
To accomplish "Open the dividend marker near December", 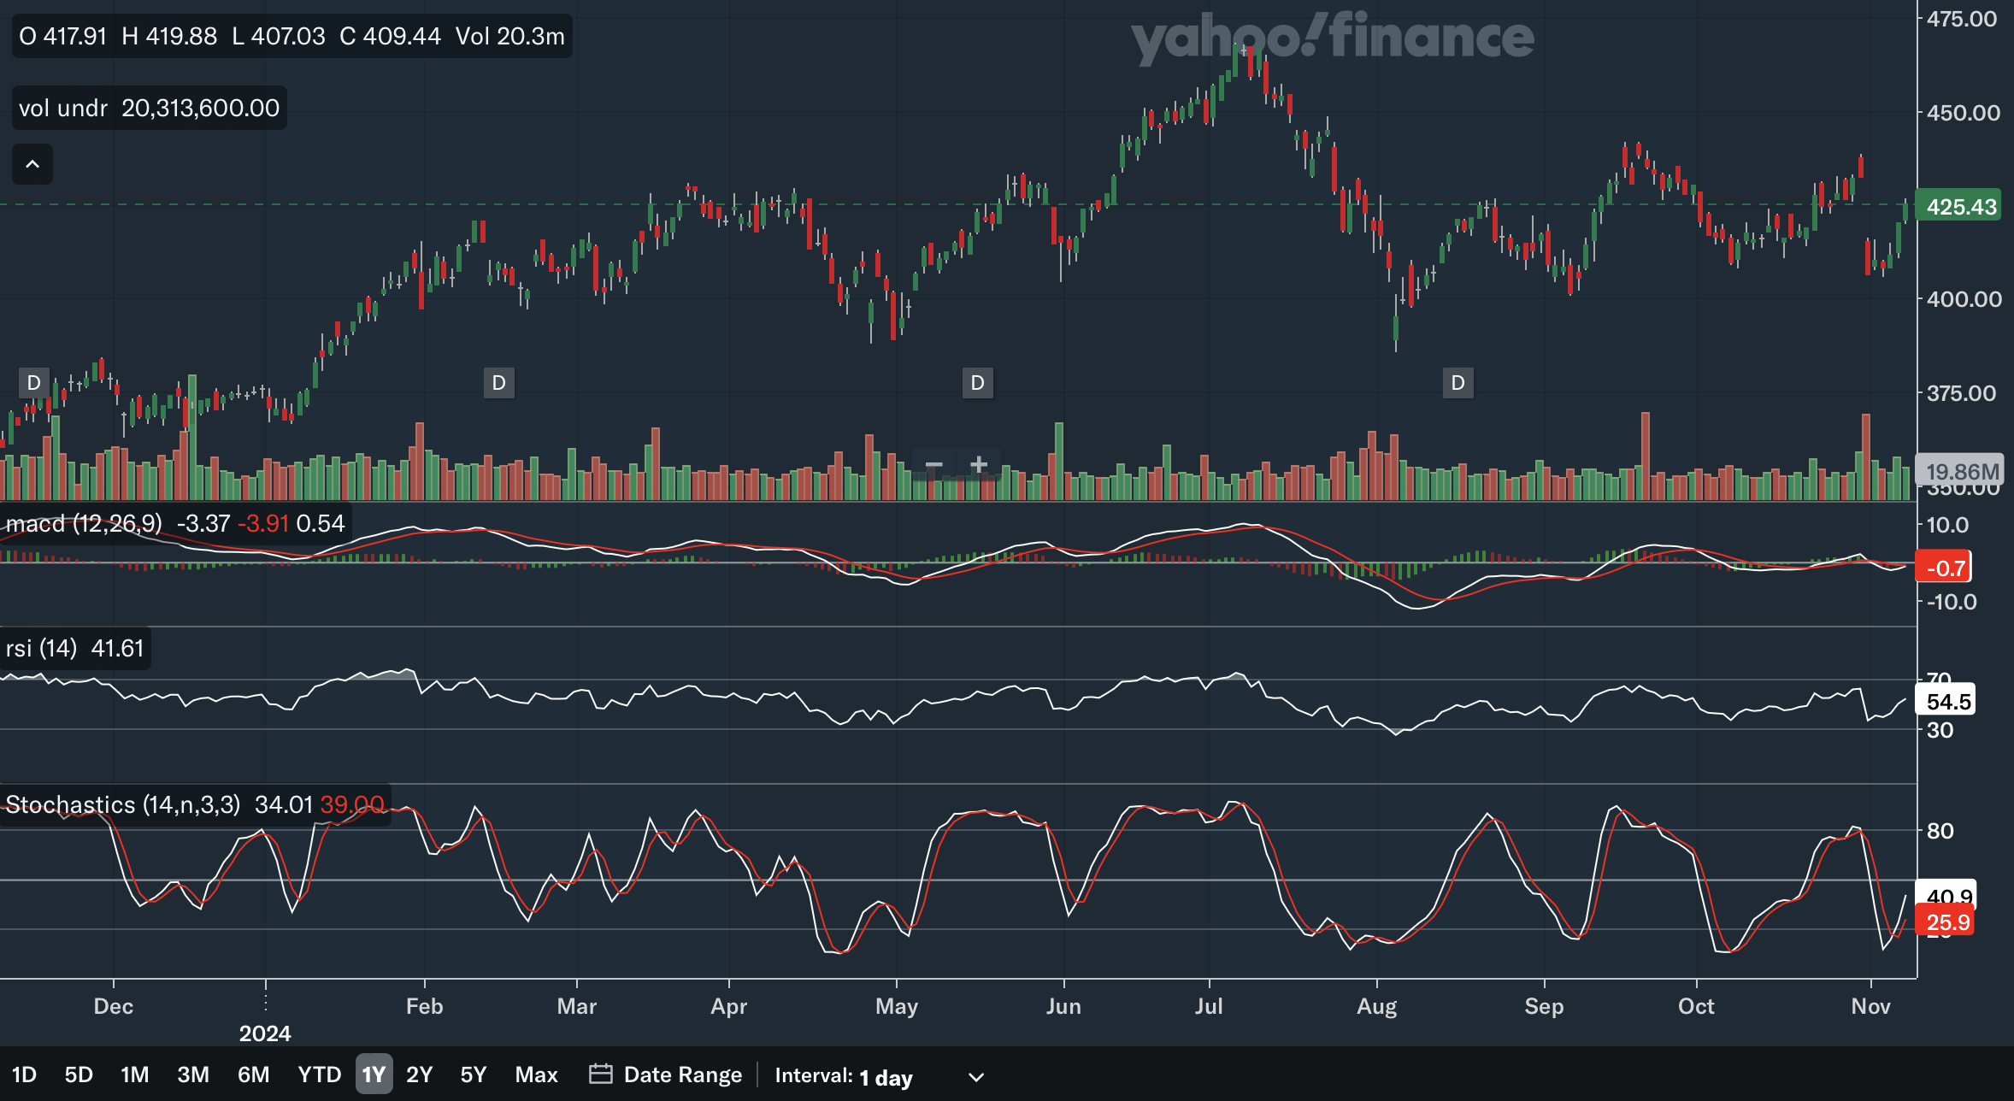I will pos(34,383).
